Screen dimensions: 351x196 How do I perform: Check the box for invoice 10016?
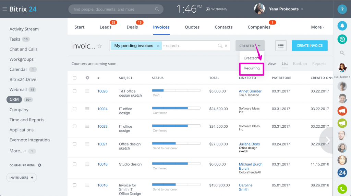point(74,185)
